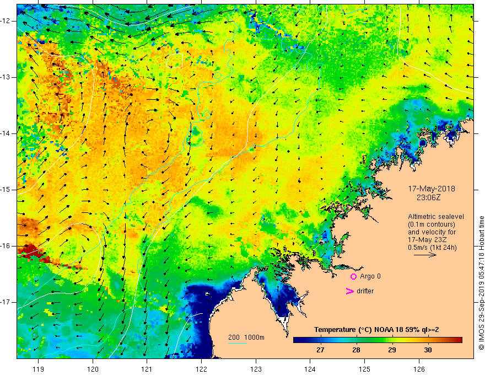Click the latitude axis label -15
Screen dimensions: 485x375
(6, 190)
